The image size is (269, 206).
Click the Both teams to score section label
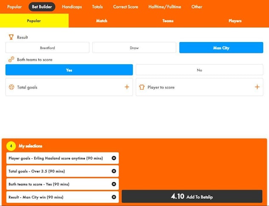pos(35,60)
